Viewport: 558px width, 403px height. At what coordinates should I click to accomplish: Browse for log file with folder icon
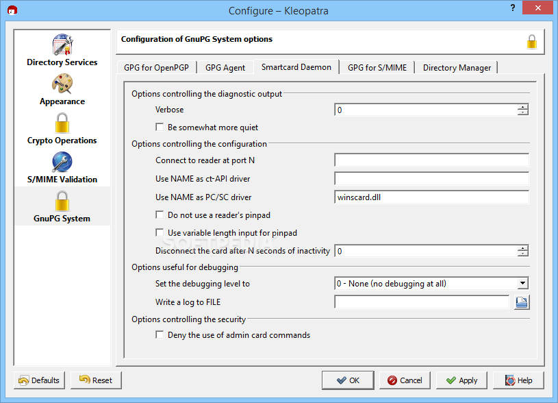coord(521,302)
